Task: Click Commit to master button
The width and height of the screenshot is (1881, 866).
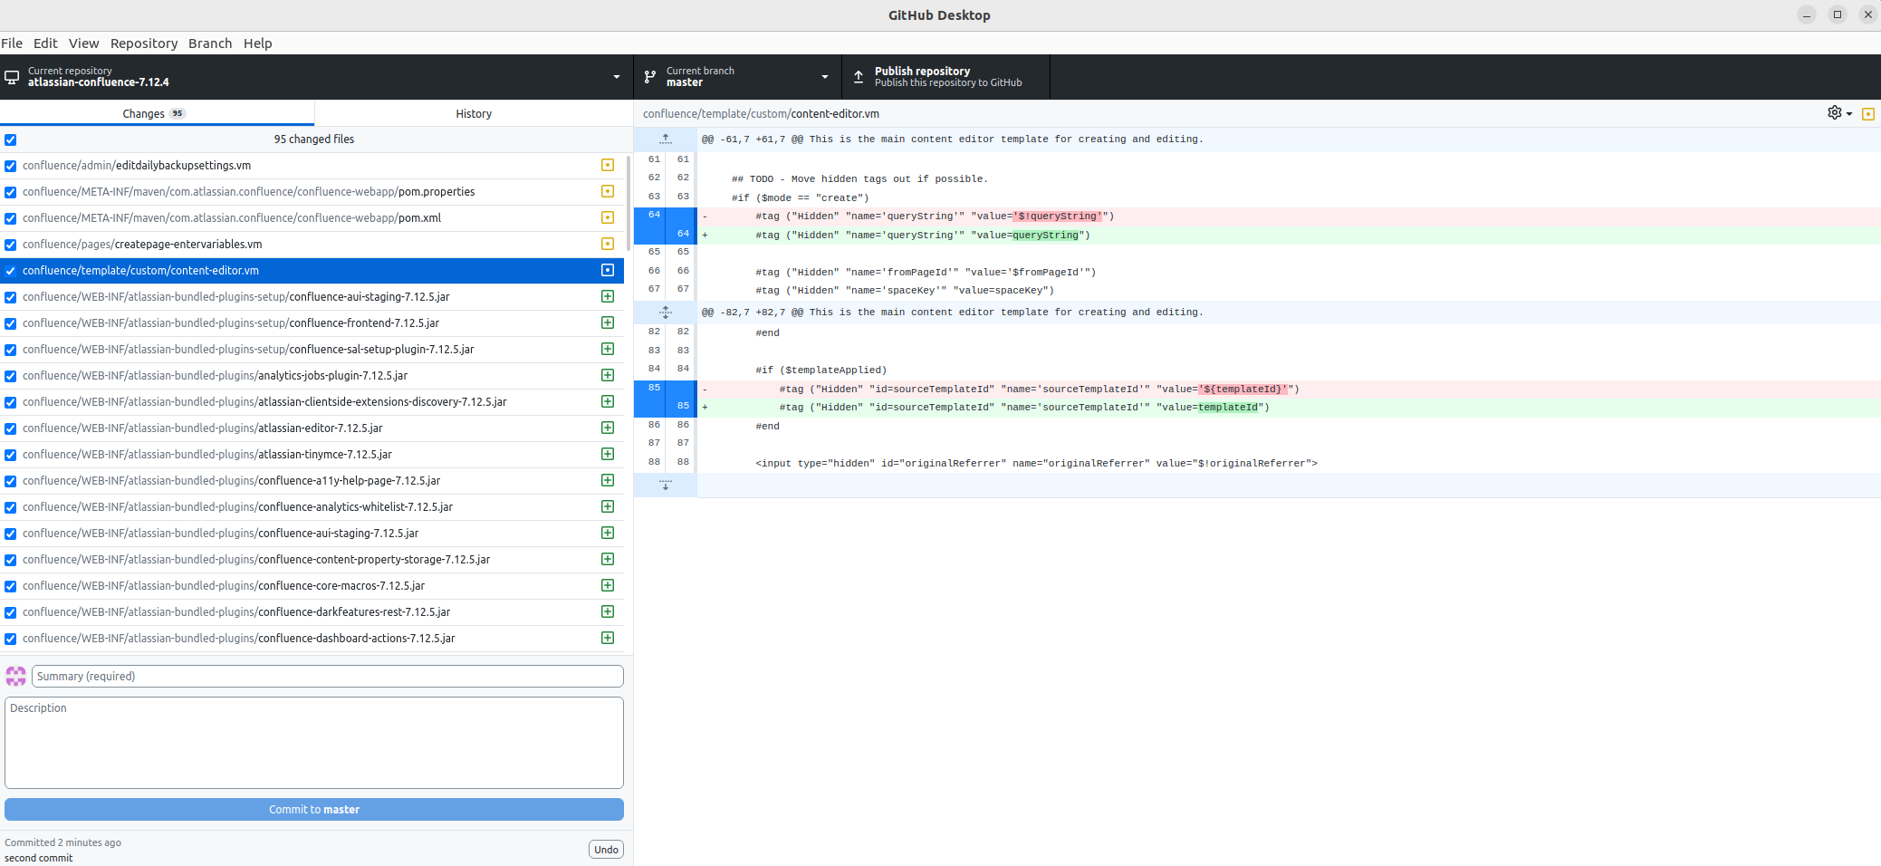Action: (x=314, y=809)
